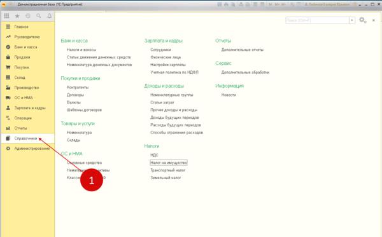382x237 pixels.
Task: Open the Новости link
Action: pyautogui.click(x=229, y=95)
